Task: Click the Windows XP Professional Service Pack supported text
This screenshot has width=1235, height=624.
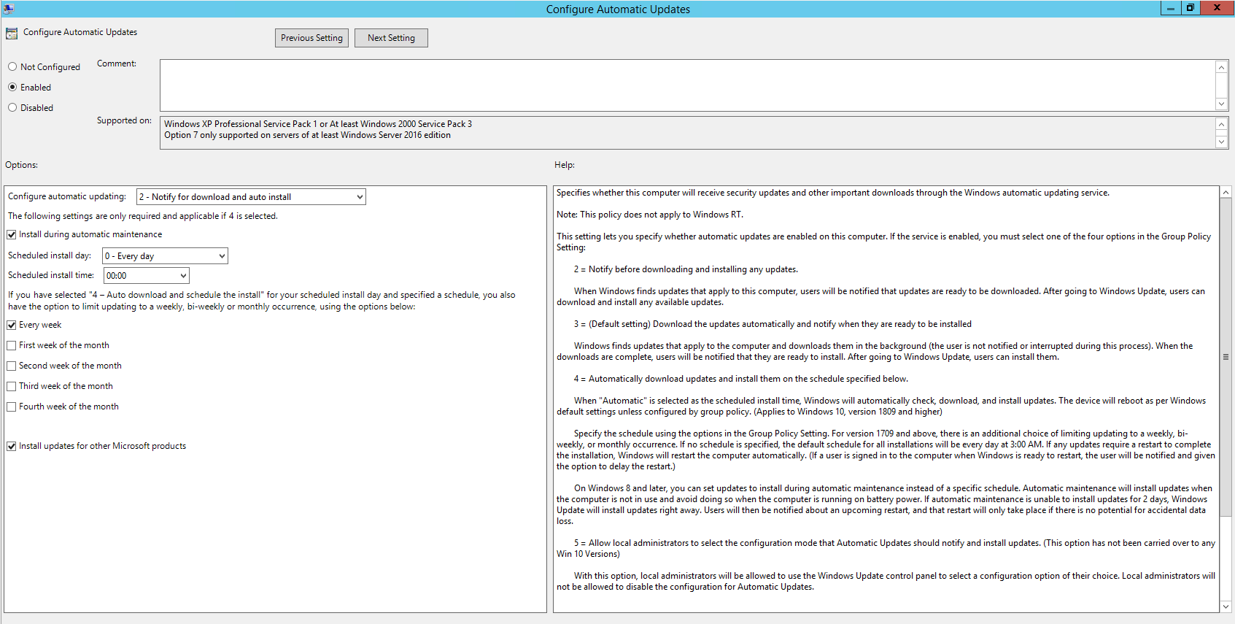Action: [318, 124]
